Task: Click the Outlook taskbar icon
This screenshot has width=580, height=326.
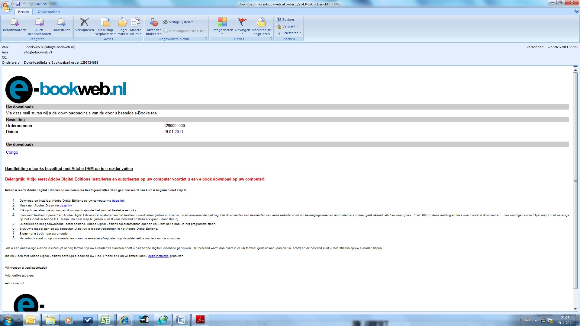Action: pyautogui.click(x=31, y=320)
